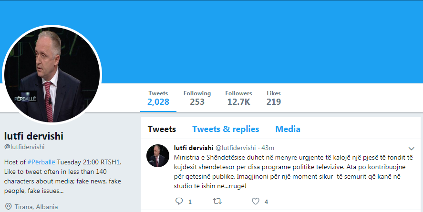
Task: Open the Following 253 list
Action: pos(197,98)
